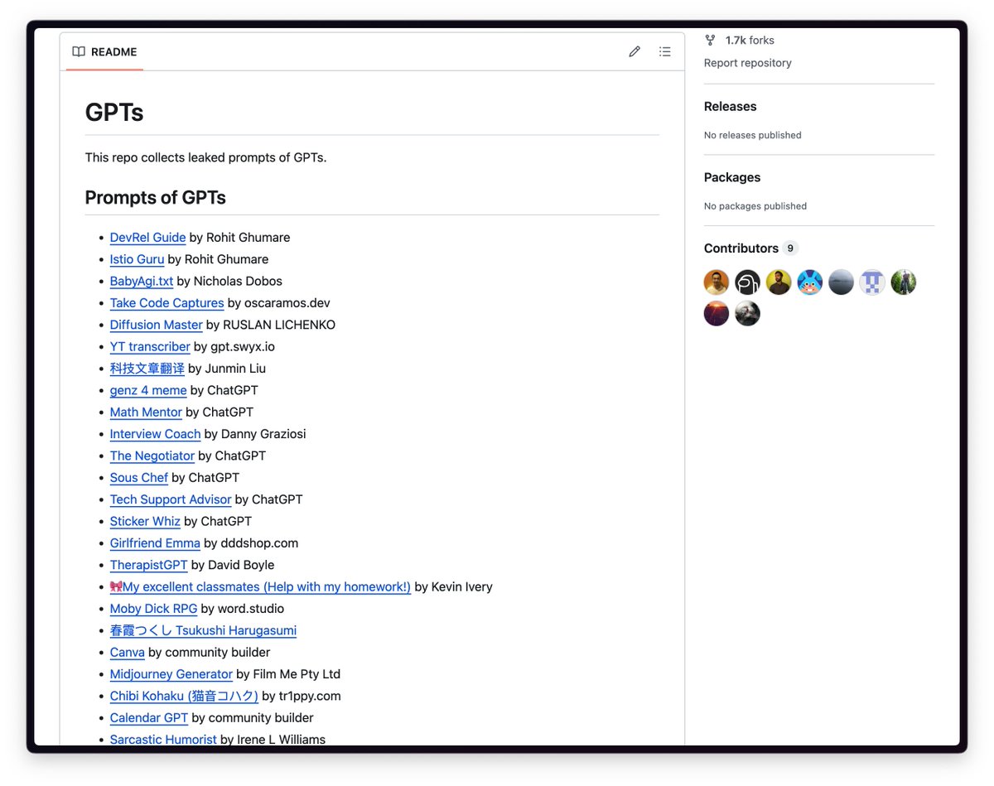Open the first avatar in the second contributor row
This screenshot has width=994, height=786.
[x=717, y=314]
